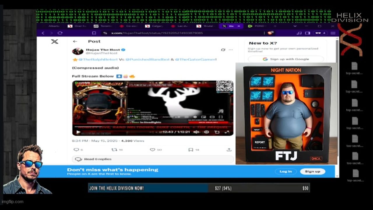The width and height of the screenshot is (373, 210).
Task: Bookmark the post with the bookmark toggle
Action: click(x=191, y=150)
